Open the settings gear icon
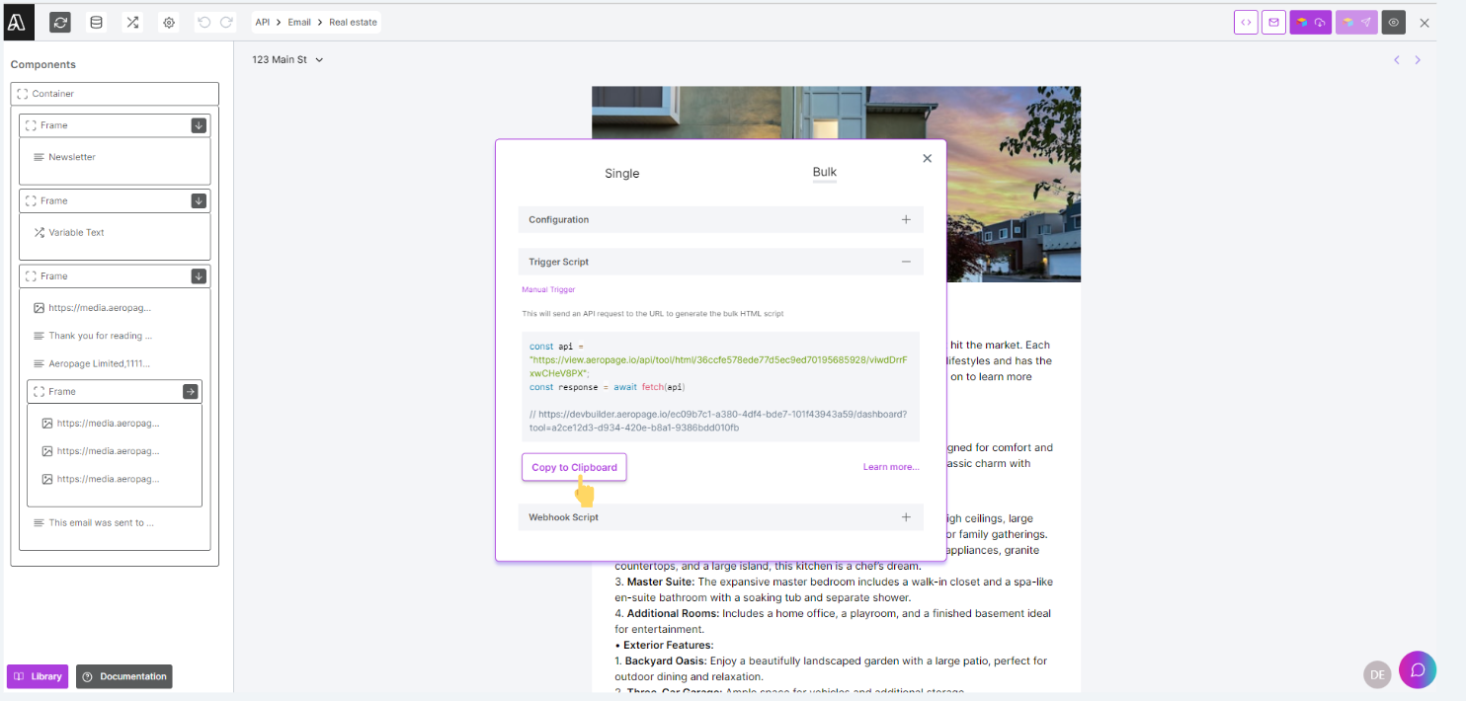Screen dimensions: 1466x701 click(169, 22)
